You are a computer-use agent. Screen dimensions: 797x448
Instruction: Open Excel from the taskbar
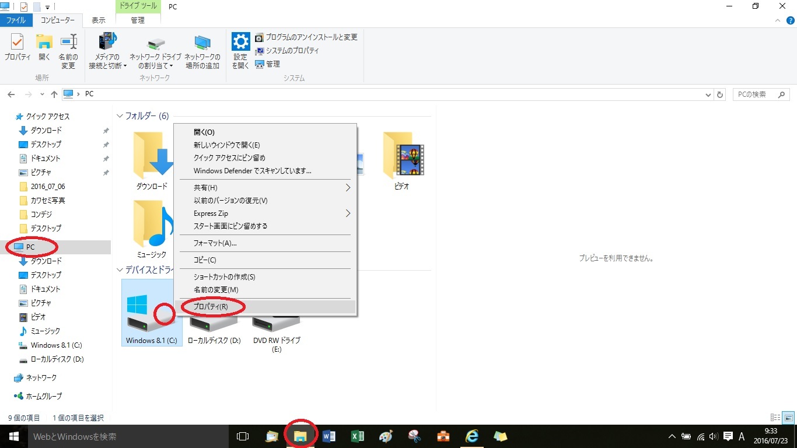click(x=357, y=436)
